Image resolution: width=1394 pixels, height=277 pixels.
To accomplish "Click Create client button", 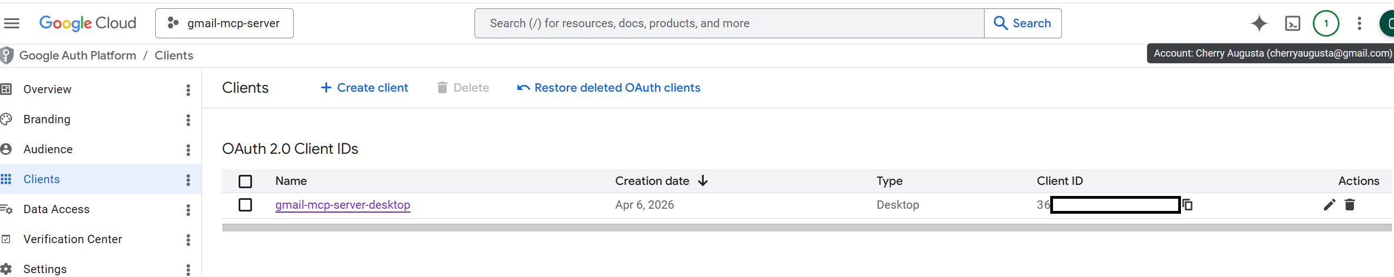I will click(x=364, y=88).
